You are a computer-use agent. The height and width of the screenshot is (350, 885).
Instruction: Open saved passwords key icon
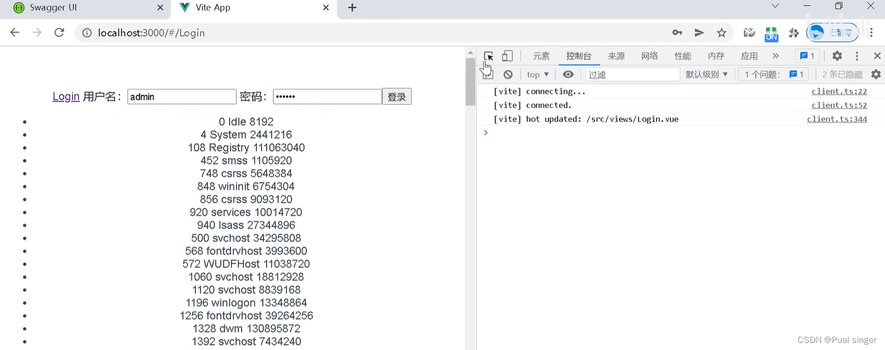point(677,33)
